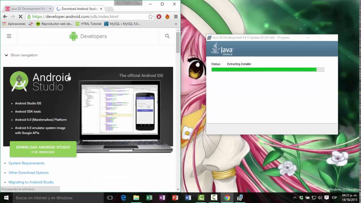This screenshot has width=361, height=203.
Task: Click the Android Developers logo
Action: (88, 36)
